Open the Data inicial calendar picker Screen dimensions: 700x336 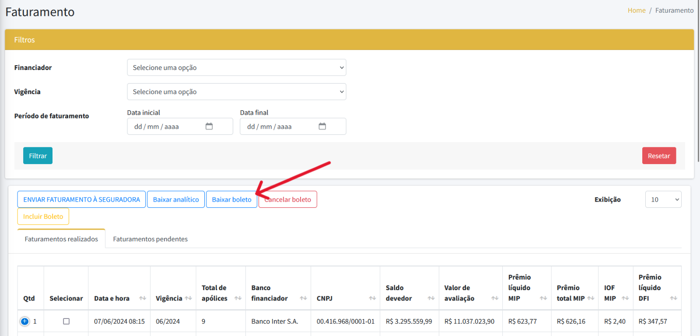[x=209, y=126]
